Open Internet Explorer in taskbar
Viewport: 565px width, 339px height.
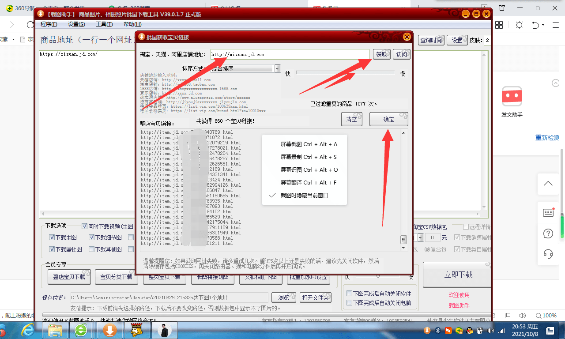pyautogui.click(x=29, y=330)
